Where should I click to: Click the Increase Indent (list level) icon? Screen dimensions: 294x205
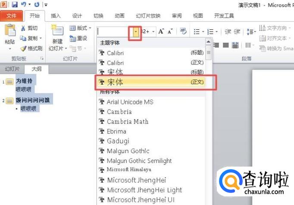pos(237,32)
